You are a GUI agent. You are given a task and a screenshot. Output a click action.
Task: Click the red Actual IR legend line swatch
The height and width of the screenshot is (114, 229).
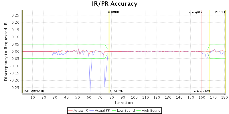tap(71, 110)
